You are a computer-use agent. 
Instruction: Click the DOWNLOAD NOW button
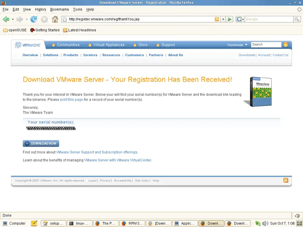pos(41,143)
